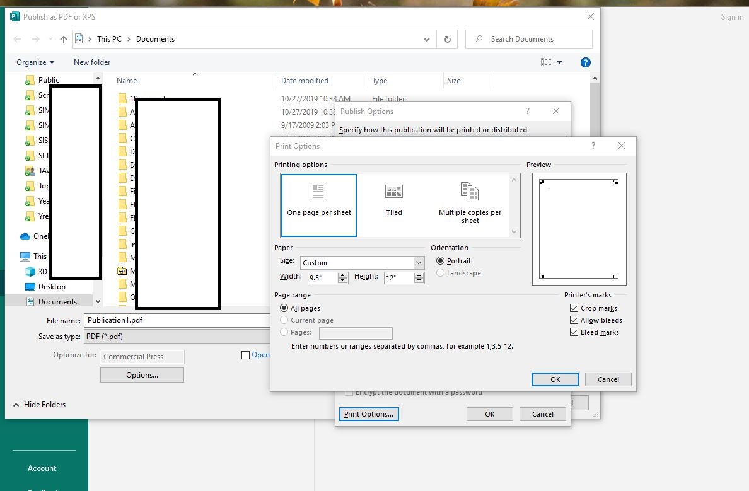Toggle Open after publishing checkbox
The height and width of the screenshot is (491, 749).
pyautogui.click(x=245, y=355)
